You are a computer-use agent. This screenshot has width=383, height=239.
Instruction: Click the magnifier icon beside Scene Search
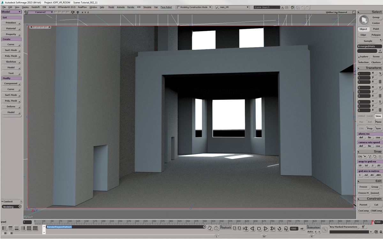(282, 7)
